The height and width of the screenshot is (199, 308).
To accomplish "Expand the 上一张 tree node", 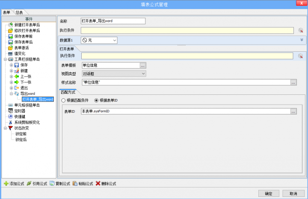I will (x=12, y=76).
